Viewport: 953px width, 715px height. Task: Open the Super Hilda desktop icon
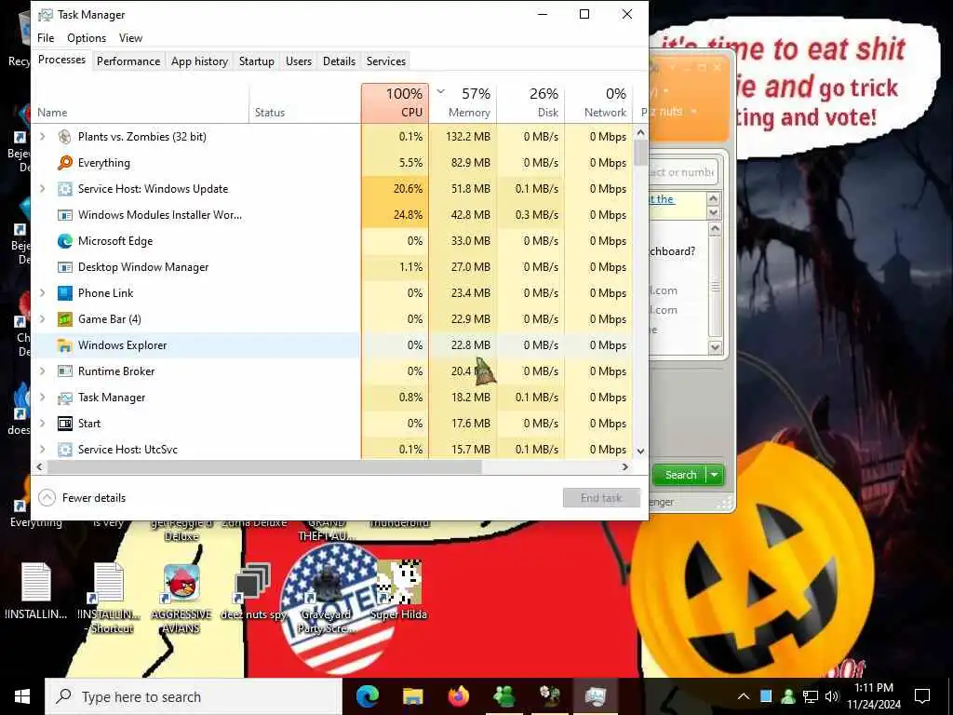(x=398, y=589)
